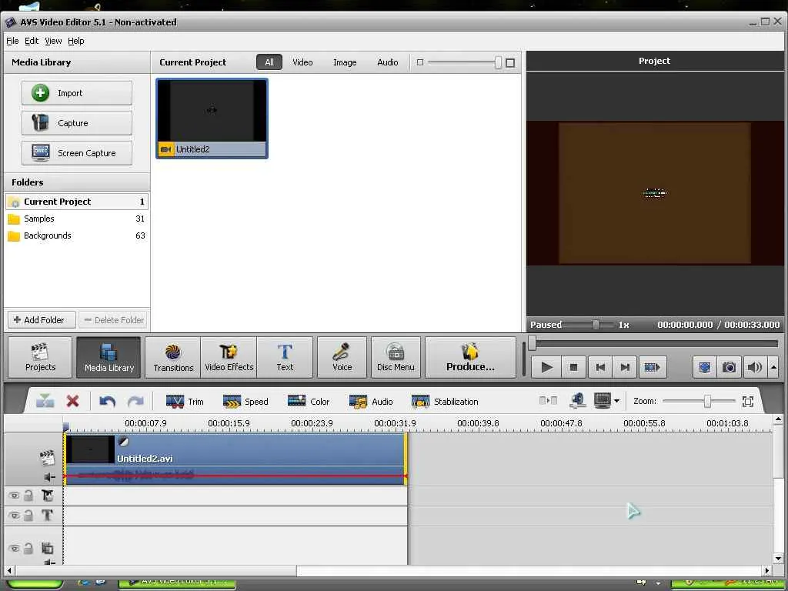
Task: Go to next frame in preview
Action: point(625,367)
